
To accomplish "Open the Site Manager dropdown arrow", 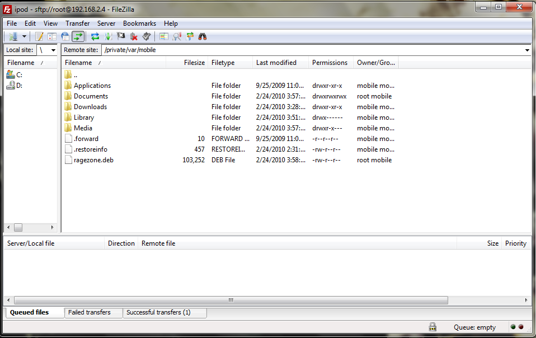I will tap(24, 36).
